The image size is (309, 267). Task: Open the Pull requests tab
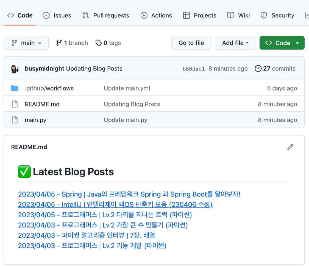(106, 15)
